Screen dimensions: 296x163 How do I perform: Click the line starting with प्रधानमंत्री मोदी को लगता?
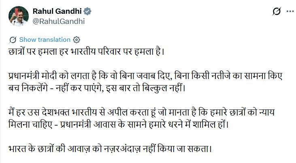coord(145,76)
